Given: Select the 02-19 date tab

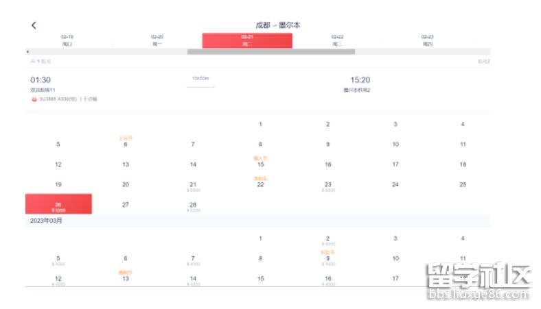Looking at the screenshot, I should 67,40.
